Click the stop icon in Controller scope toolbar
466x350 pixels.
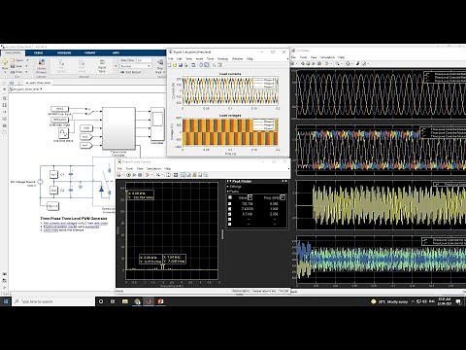pos(319,64)
